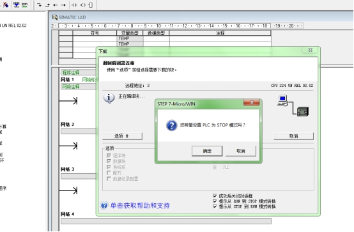Toggle close-dialog-on-success checkbox

[x=215, y=196]
